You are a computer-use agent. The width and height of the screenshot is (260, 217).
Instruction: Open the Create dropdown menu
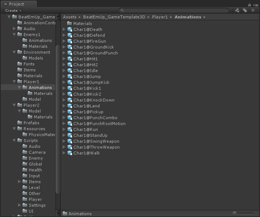point(13,10)
